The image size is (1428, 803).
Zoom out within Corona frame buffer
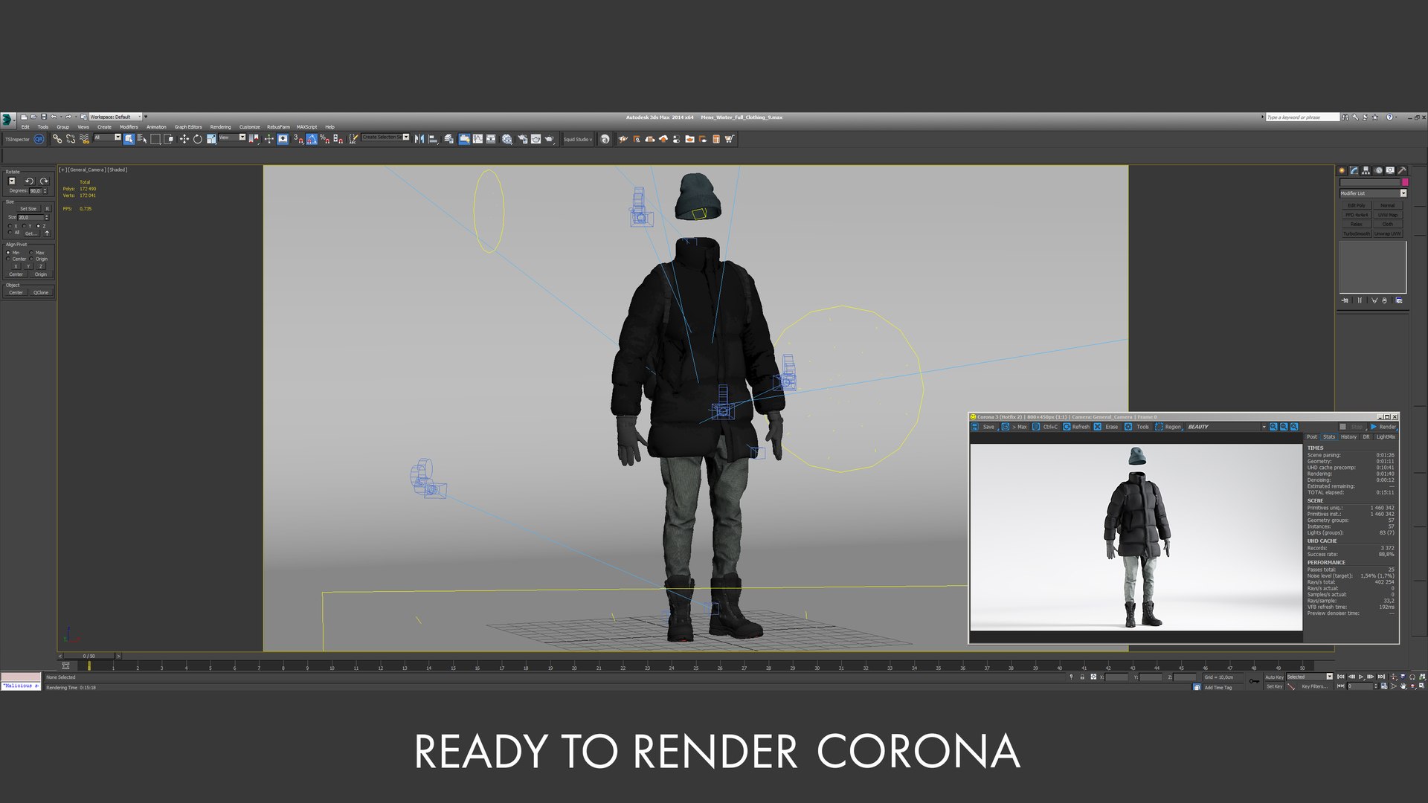pos(1284,427)
